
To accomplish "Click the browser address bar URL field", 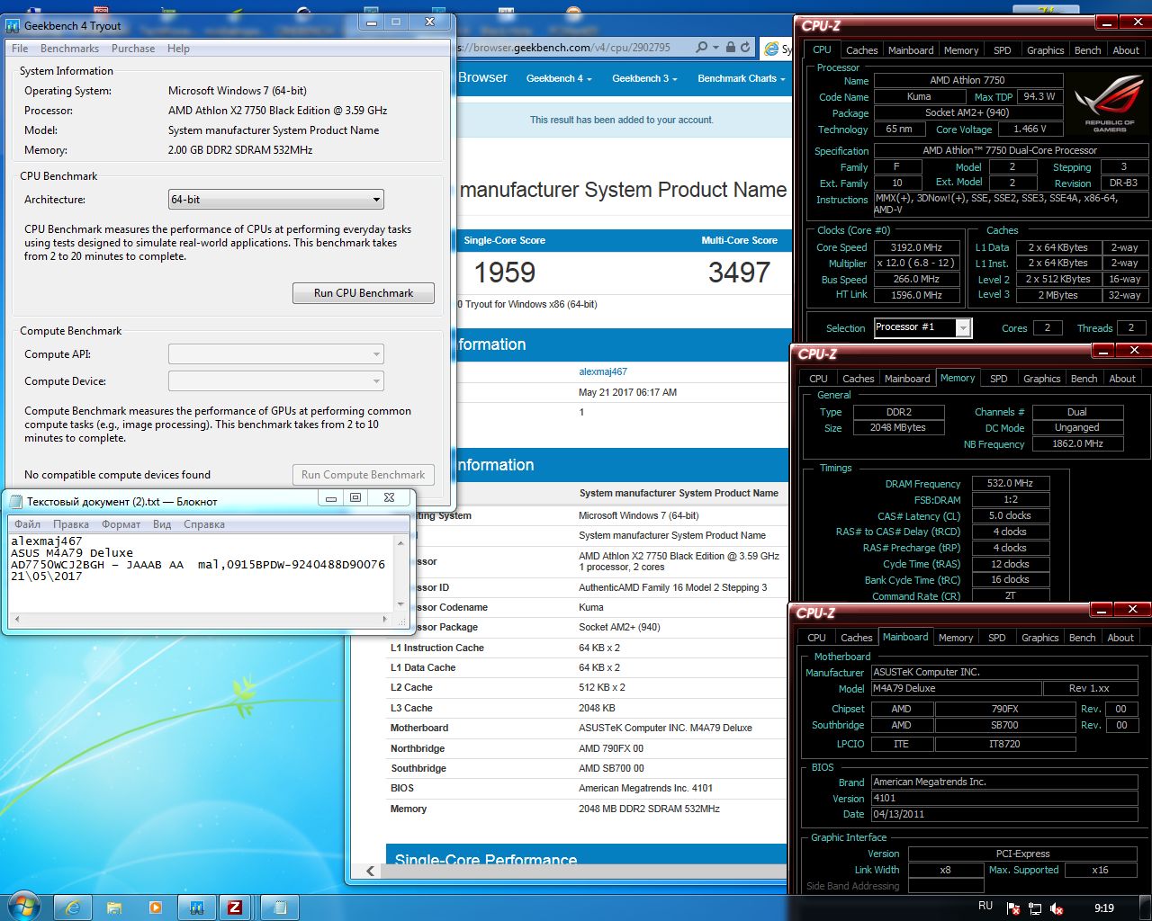I will (x=572, y=48).
